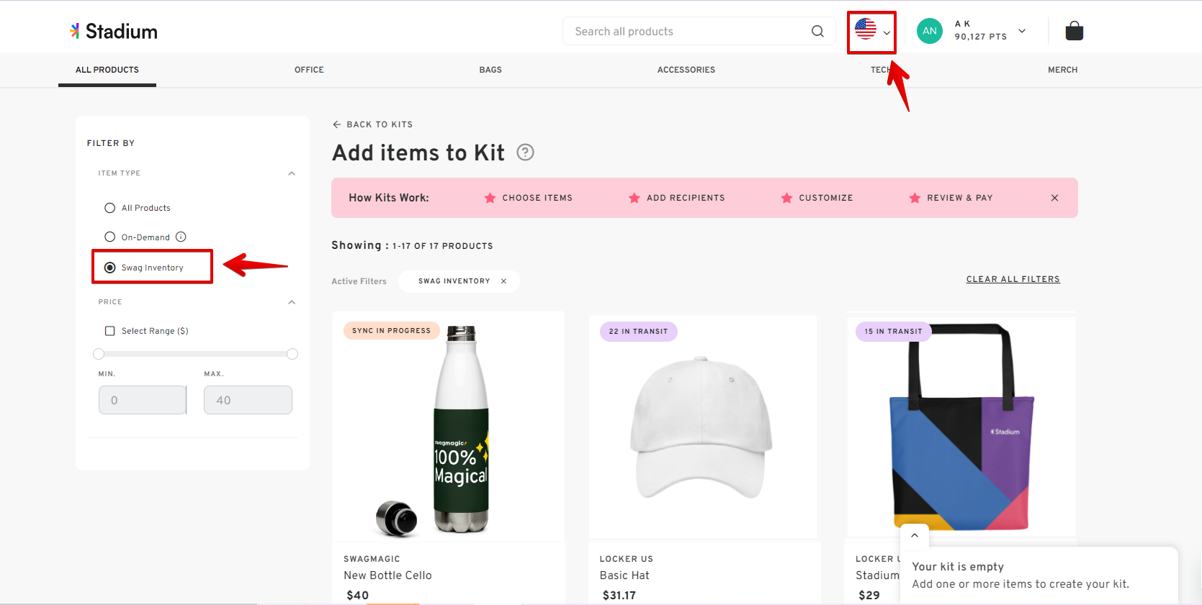Click the info icon next to On-Demand

[181, 237]
